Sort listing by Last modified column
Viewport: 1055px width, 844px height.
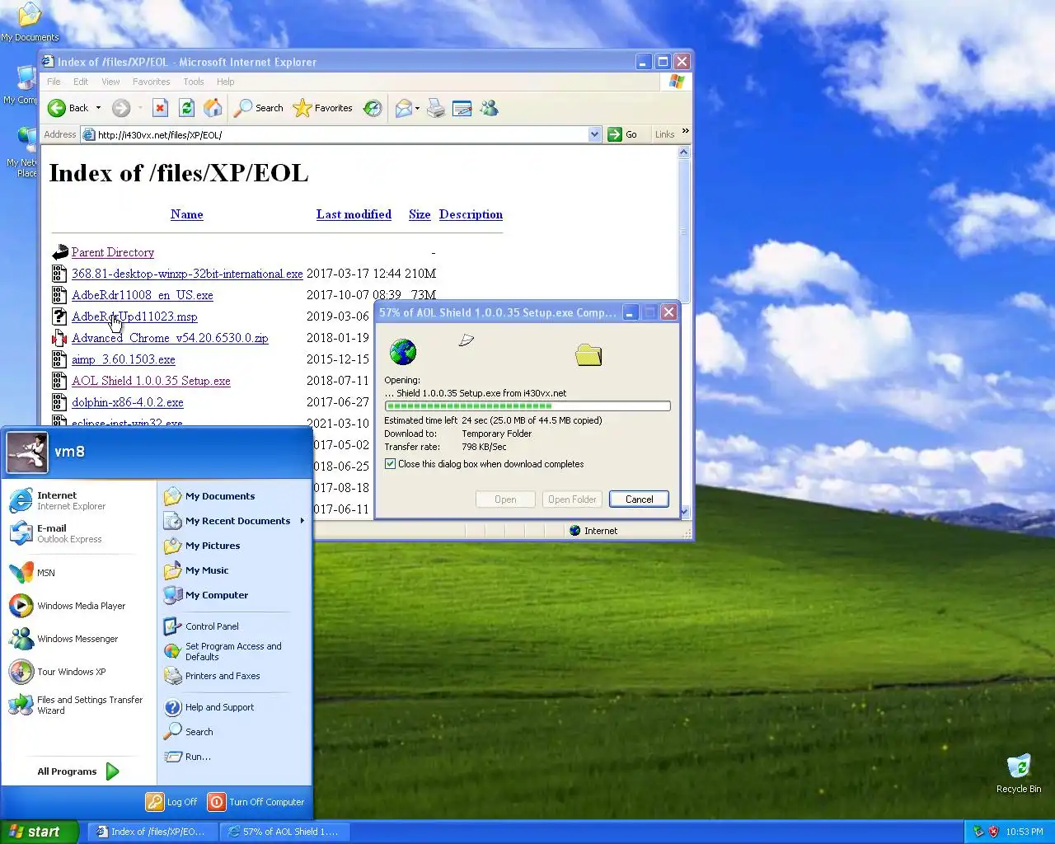point(354,214)
